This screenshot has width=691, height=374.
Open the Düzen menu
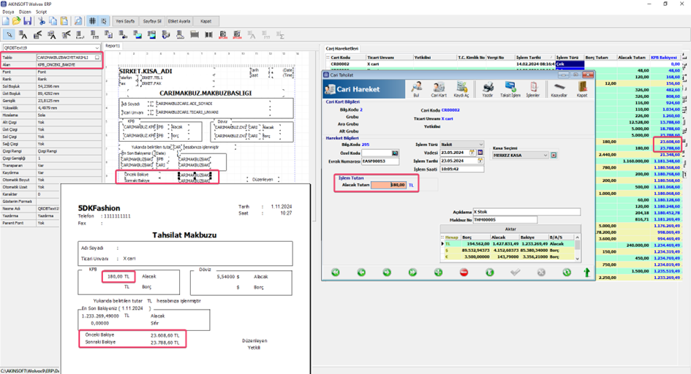point(25,12)
